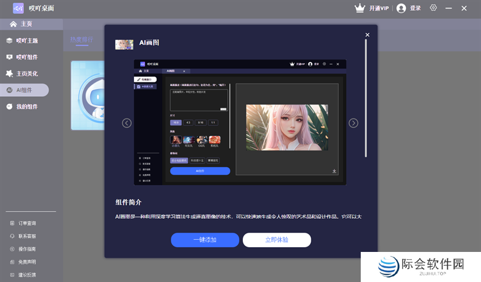Image resolution: width=481 pixels, height=282 pixels.
Task: Click the user avatar login icon
Action: click(x=401, y=8)
